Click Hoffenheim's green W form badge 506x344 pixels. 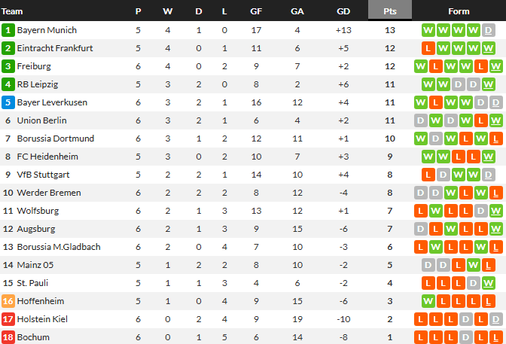428,301
